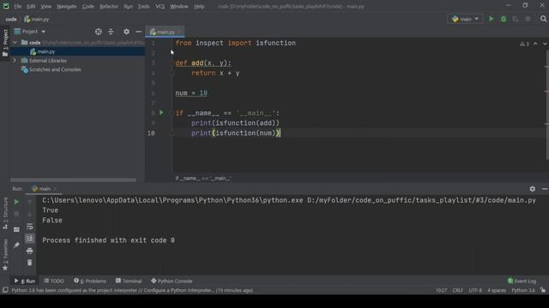
Task: Open the View menu
Action: coord(45,6)
